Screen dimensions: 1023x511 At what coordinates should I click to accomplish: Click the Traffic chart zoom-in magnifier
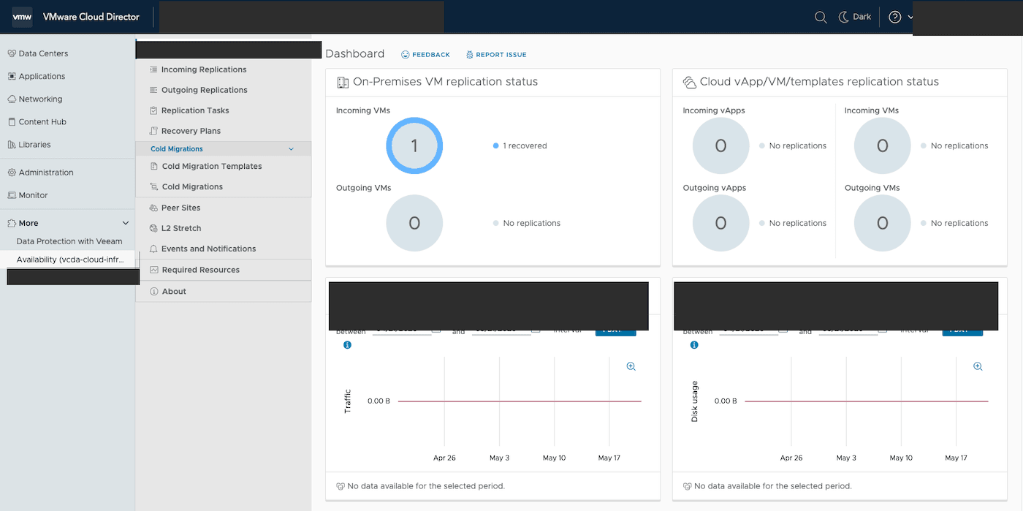631,366
